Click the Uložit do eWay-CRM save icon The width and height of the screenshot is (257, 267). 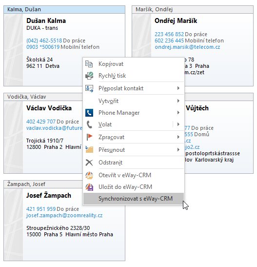(x=89, y=187)
